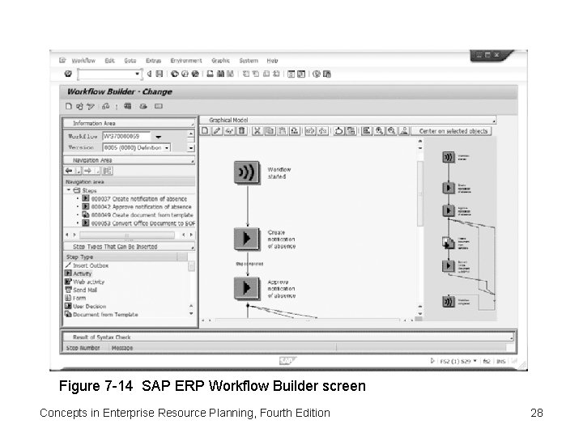583x437 pixels.
Task: Click the Activate wand icon in application toolbar
Action: tap(91, 106)
